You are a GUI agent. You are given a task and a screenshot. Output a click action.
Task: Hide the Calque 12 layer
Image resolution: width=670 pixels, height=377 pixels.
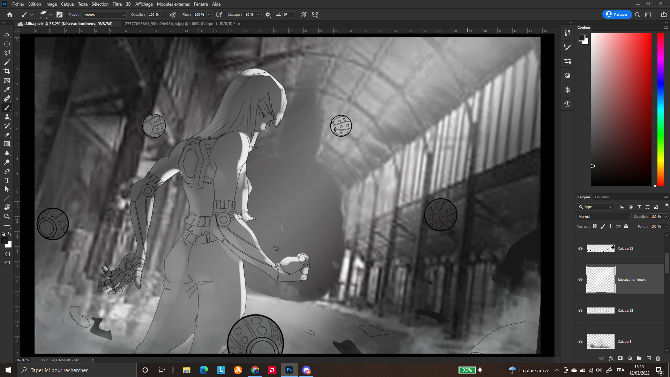[581, 249]
